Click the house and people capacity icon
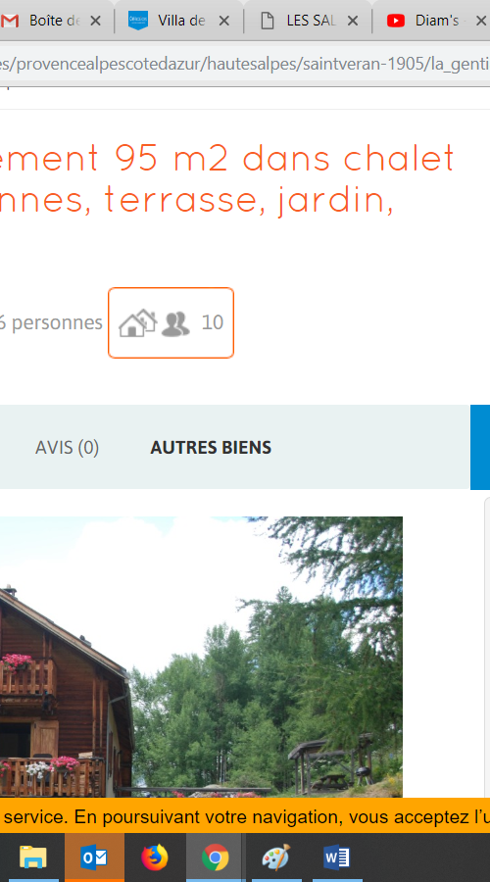Viewport: 490px width, 882px height. [x=154, y=323]
